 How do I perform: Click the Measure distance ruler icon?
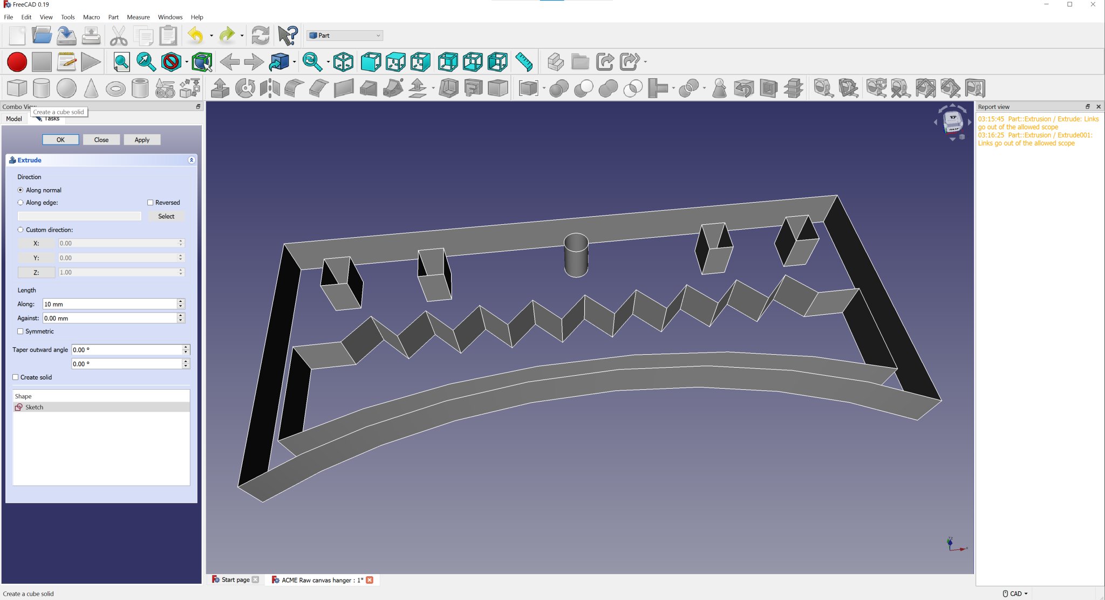click(523, 62)
